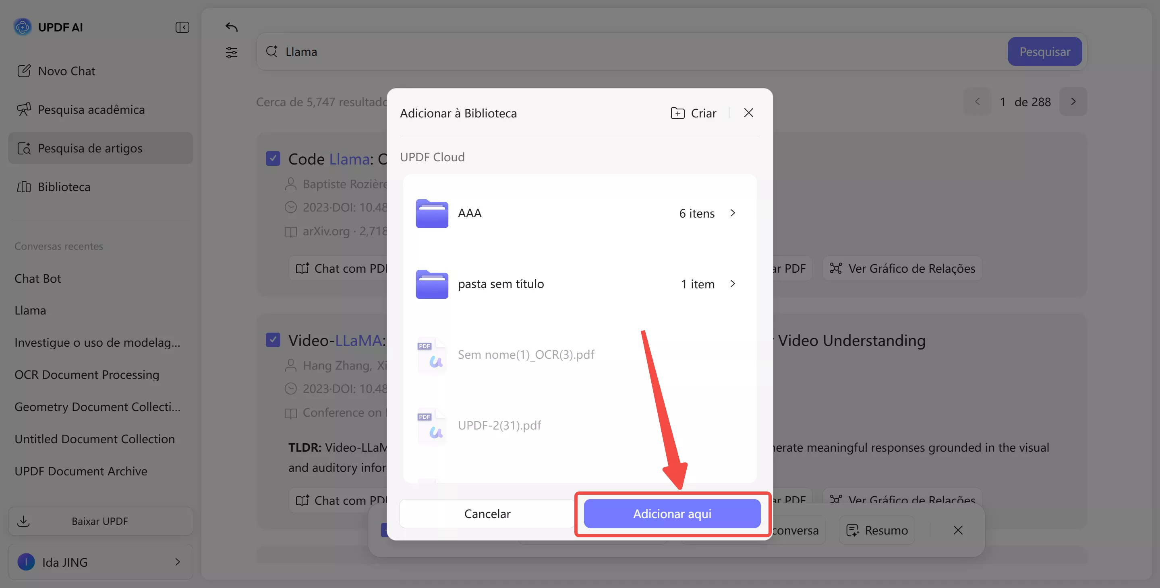
Task: Click the Resumo summary button
Action: point(877,530)
